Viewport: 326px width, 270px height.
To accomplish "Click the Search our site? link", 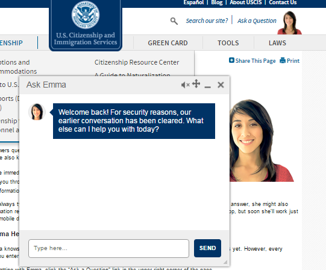I will pyautogui.click(x=207, y=21).
